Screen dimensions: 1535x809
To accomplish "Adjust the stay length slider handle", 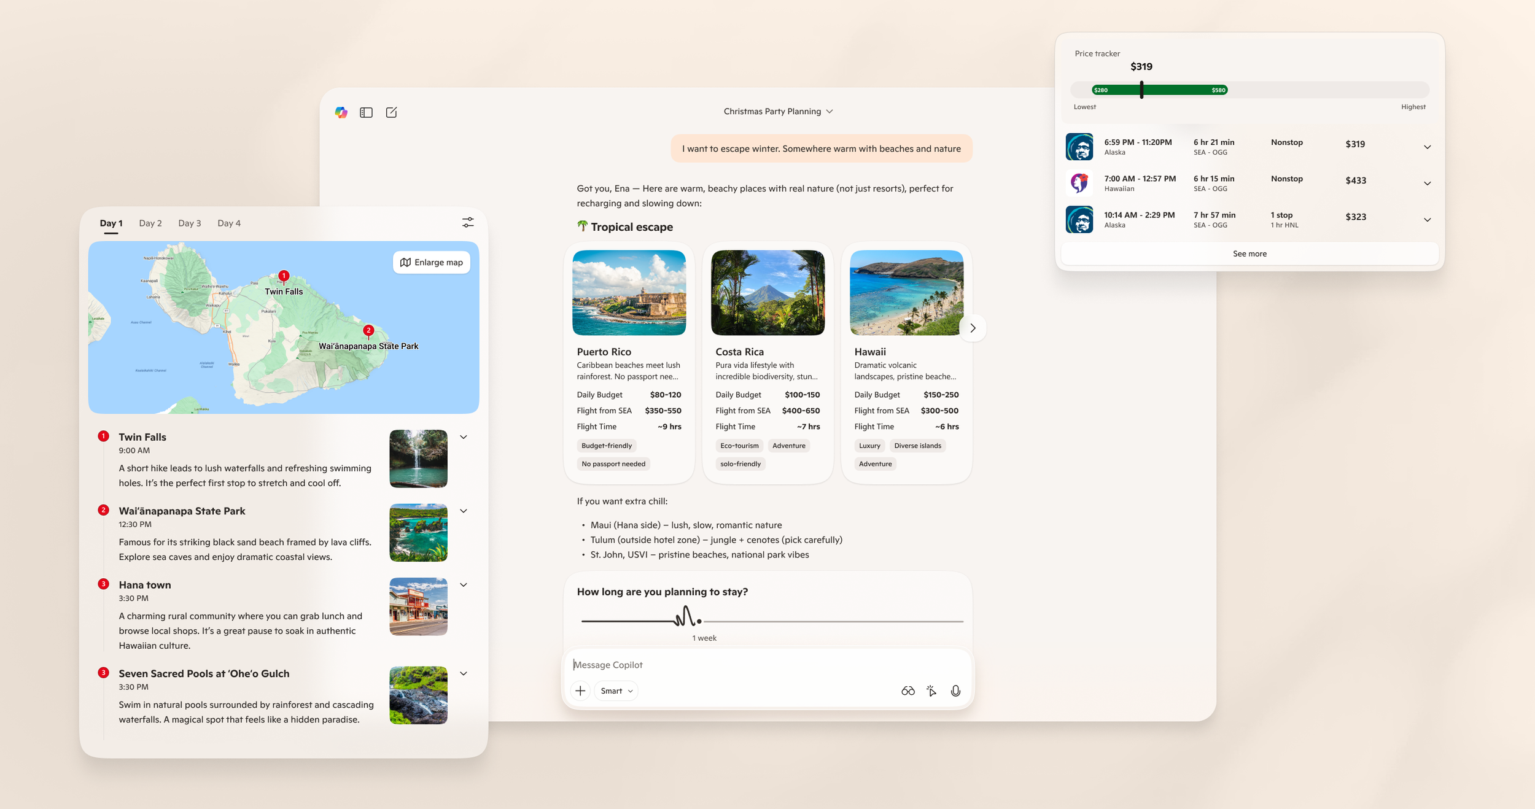I will (x=699, y=621).
